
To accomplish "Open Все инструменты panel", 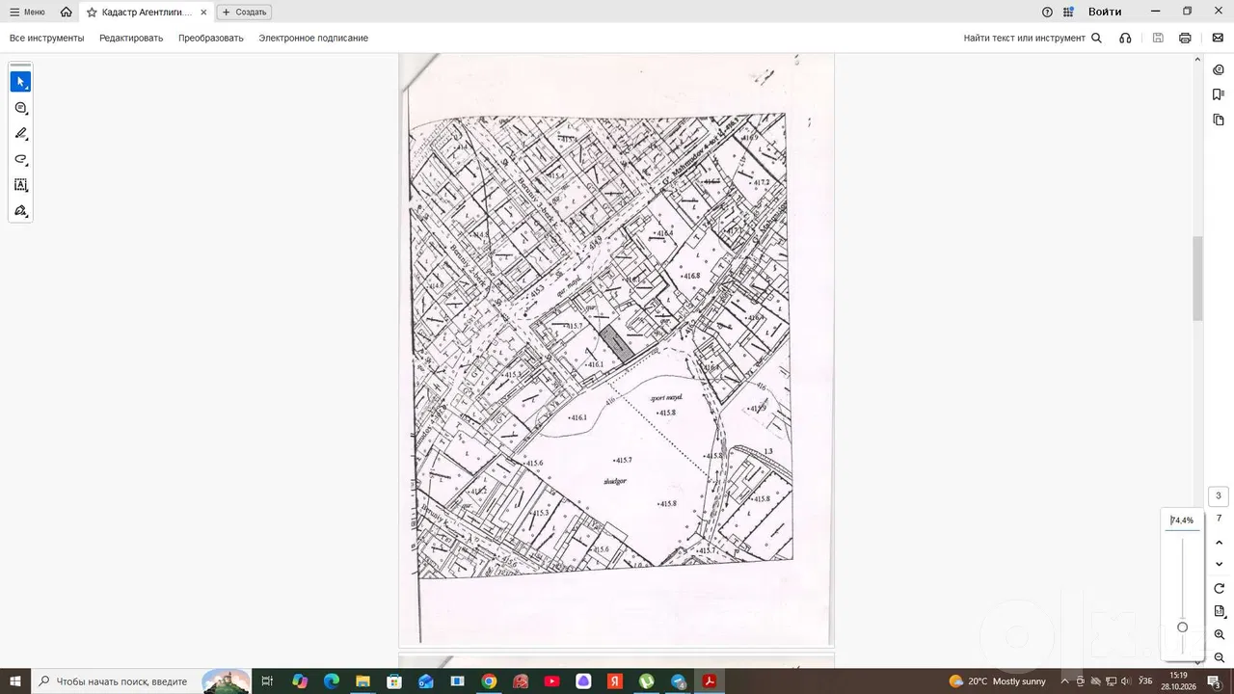I will [x=47, y=38].
